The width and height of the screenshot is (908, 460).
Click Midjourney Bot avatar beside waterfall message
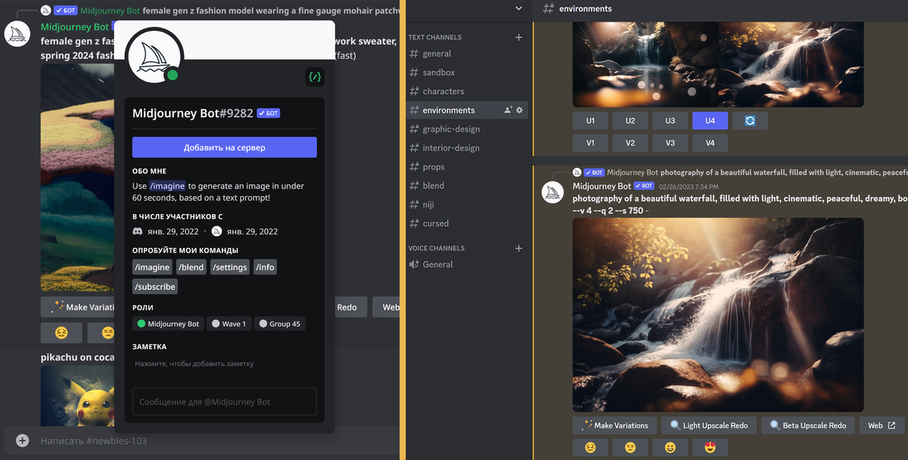pos(552,192)
